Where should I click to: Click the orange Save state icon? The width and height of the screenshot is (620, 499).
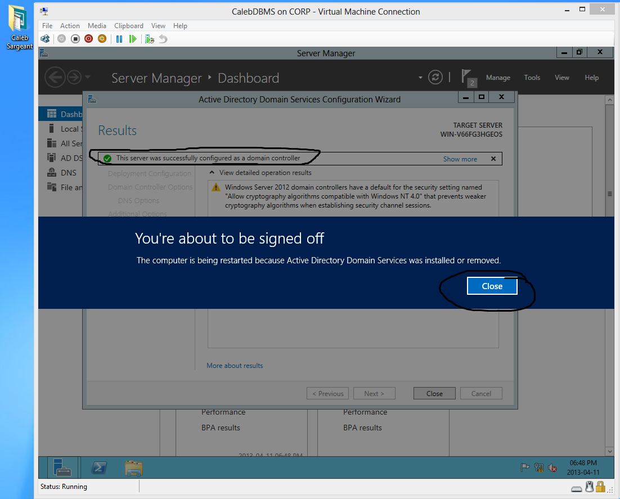[x=102, y=39]
